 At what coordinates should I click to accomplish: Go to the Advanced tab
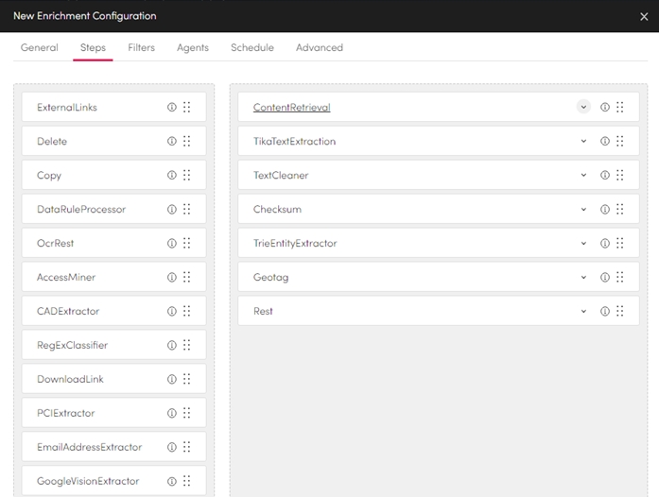click(x=319, y=48)
